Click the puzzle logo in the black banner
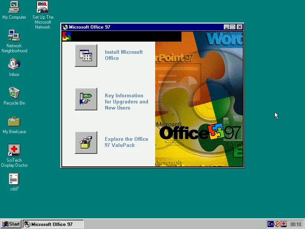The width and height of the screenshot is (305, 229). [x=67, y=36]
